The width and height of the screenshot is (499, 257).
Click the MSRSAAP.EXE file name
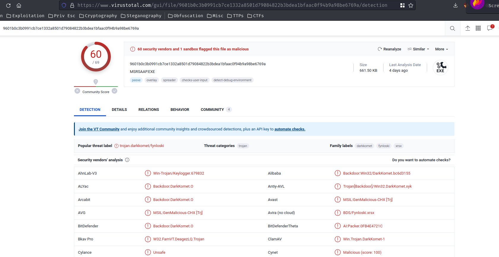(142, 72)
